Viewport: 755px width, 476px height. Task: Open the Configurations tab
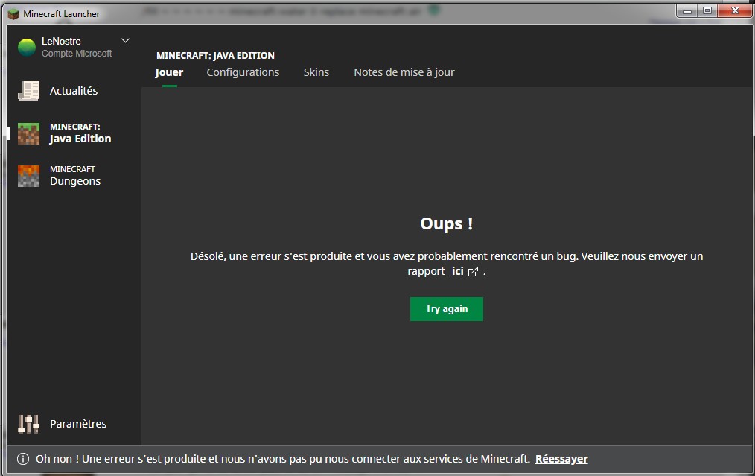(243, 72)
